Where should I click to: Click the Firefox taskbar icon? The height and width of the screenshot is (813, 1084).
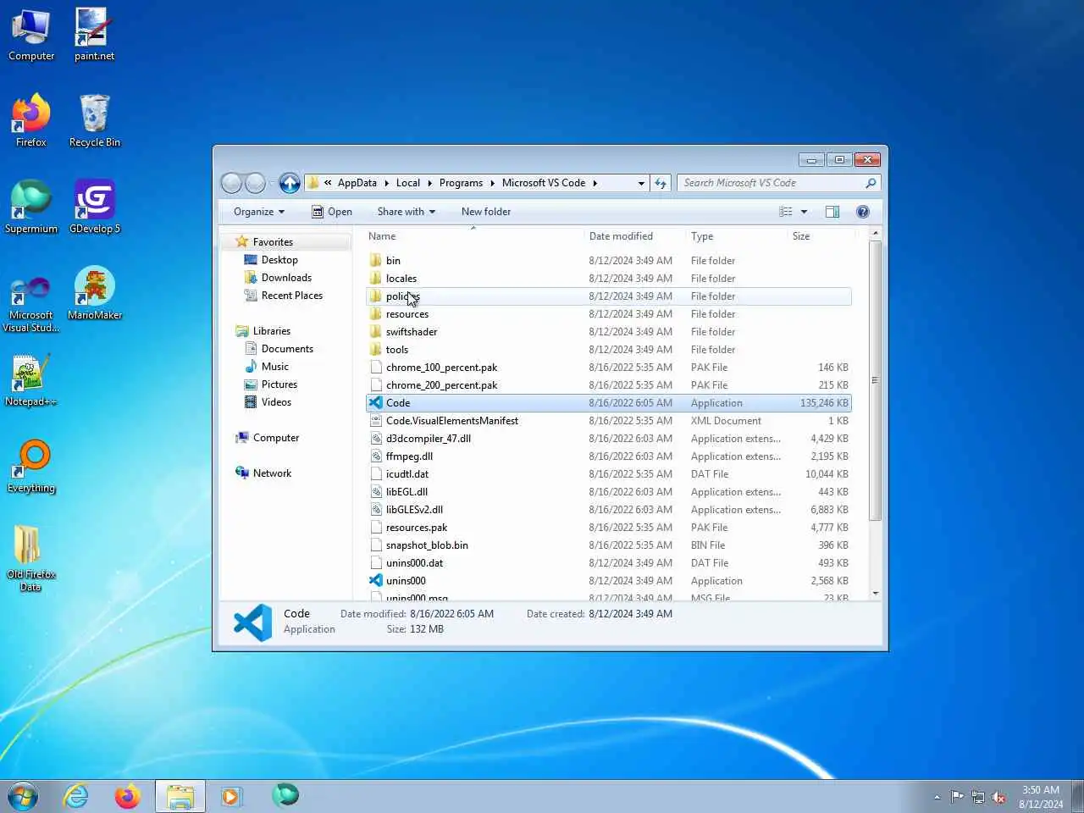click(128, 796)
